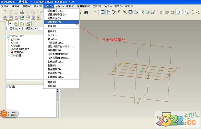Screen dimensions: 201x129
Task: Select PRT0001.PRT in model tree
Action: [x=15, y=36]
